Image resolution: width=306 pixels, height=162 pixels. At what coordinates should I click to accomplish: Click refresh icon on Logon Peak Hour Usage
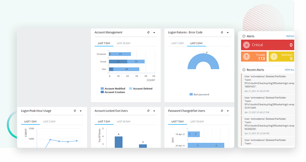tap(75, 111)
